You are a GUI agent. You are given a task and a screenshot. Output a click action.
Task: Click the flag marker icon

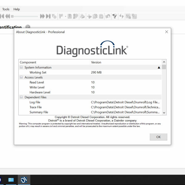(61, 16)
